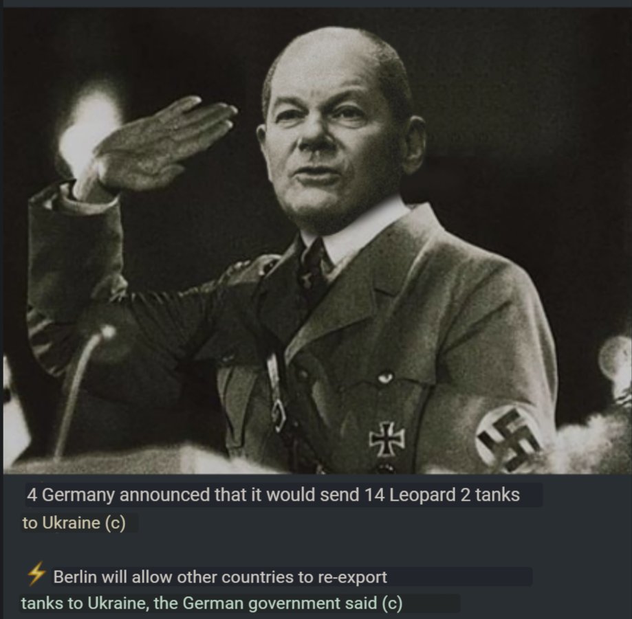Click the lightning bolt emoji icon
Image resolution: width=632 pixels, height=619 pixels.
point(36,574)
